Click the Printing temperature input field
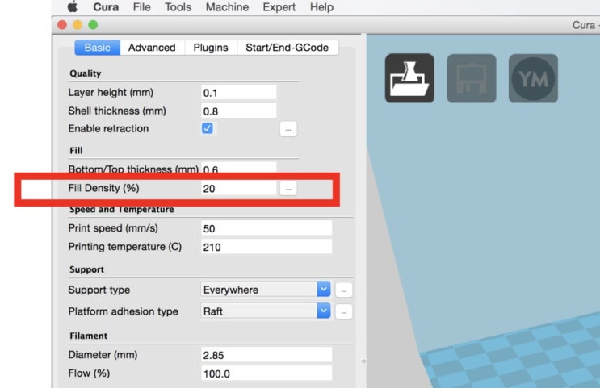 (266, 247)
